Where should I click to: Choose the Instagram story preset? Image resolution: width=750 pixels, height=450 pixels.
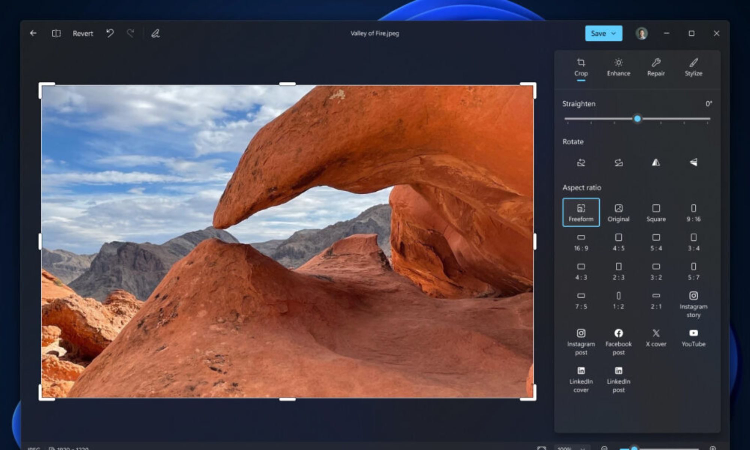693,305
